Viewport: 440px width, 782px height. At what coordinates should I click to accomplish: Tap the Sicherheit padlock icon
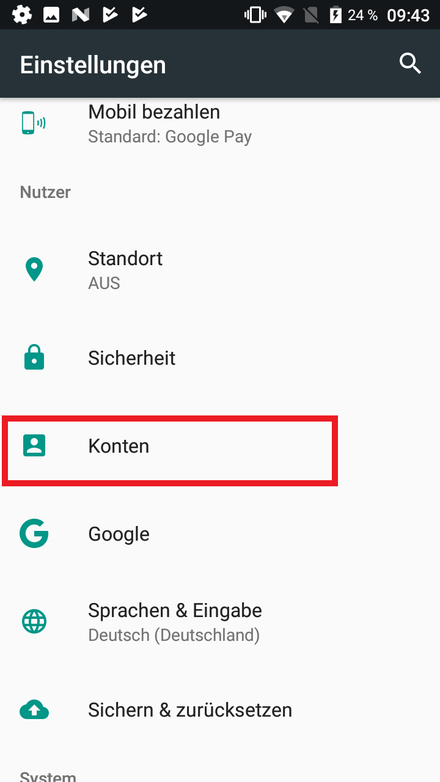pyautogui.click(x=34, y=357)
